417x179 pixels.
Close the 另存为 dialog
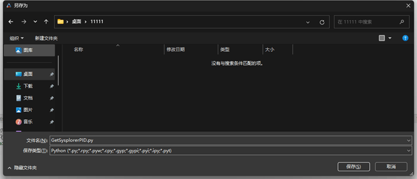408,5
